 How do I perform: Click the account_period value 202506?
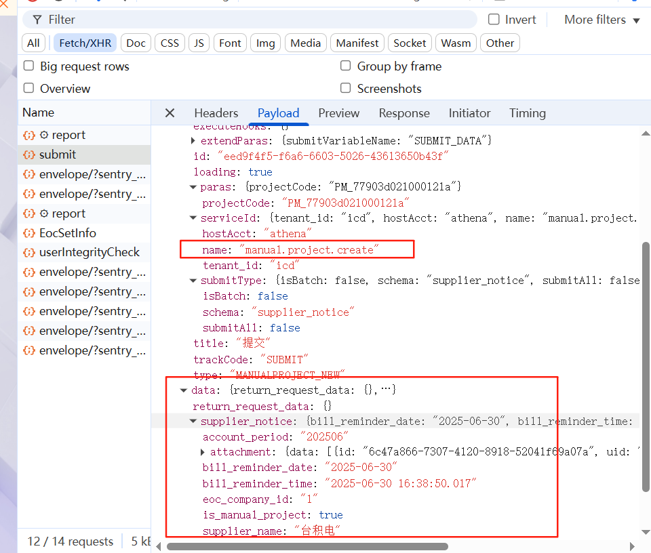(324, 436)
